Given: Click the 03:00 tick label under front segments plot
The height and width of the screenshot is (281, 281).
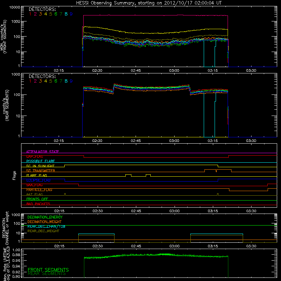Looking at the screenshot, I should [x=174, y=71].
